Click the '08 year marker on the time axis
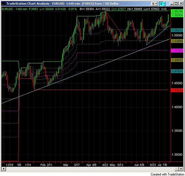 pyautogui.click(x=19, y=165)
